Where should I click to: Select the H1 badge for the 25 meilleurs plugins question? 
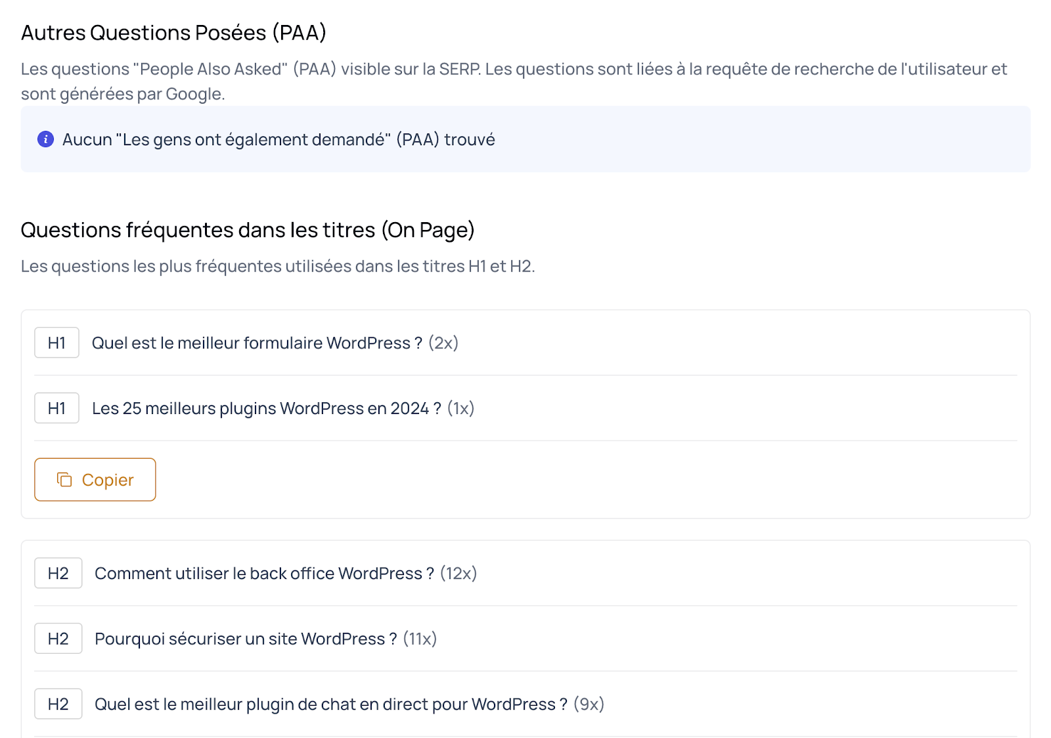coord(56,408)
